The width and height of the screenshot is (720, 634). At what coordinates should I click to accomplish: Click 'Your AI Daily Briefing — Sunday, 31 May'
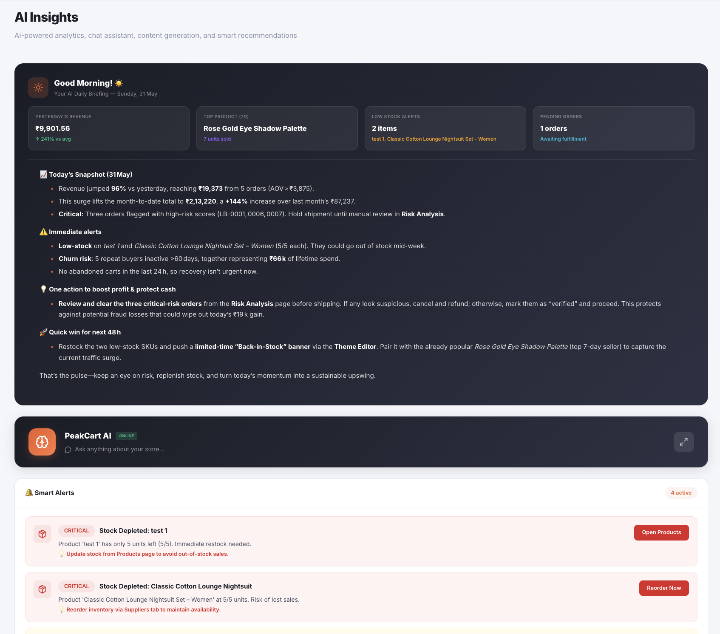click(x=106, y=94)
